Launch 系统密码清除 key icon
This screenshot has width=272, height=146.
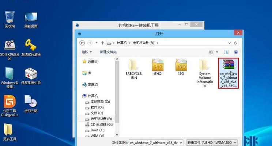31,48
